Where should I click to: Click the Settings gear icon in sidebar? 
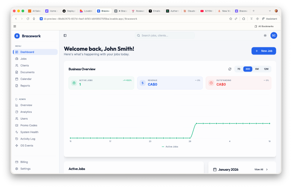point(17,169)
